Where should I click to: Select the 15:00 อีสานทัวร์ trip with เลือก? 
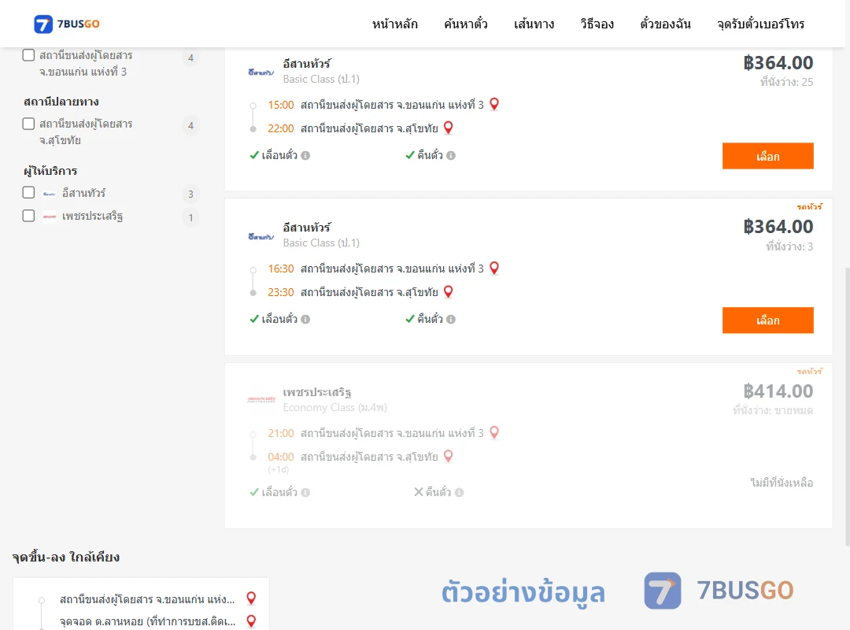click(x=767, y=156)
